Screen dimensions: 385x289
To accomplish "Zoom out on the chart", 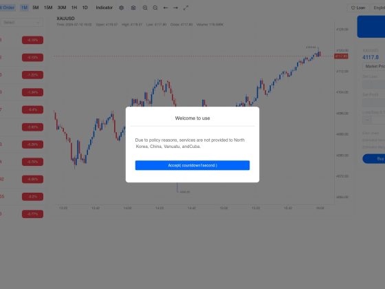I will coord(155,8).
